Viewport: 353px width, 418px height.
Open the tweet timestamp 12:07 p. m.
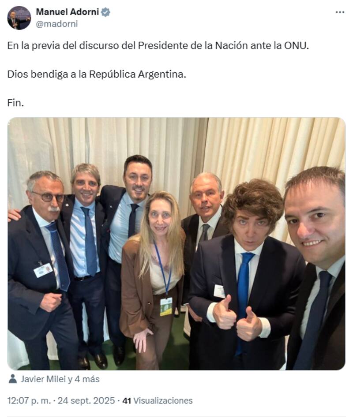(29, 401)
